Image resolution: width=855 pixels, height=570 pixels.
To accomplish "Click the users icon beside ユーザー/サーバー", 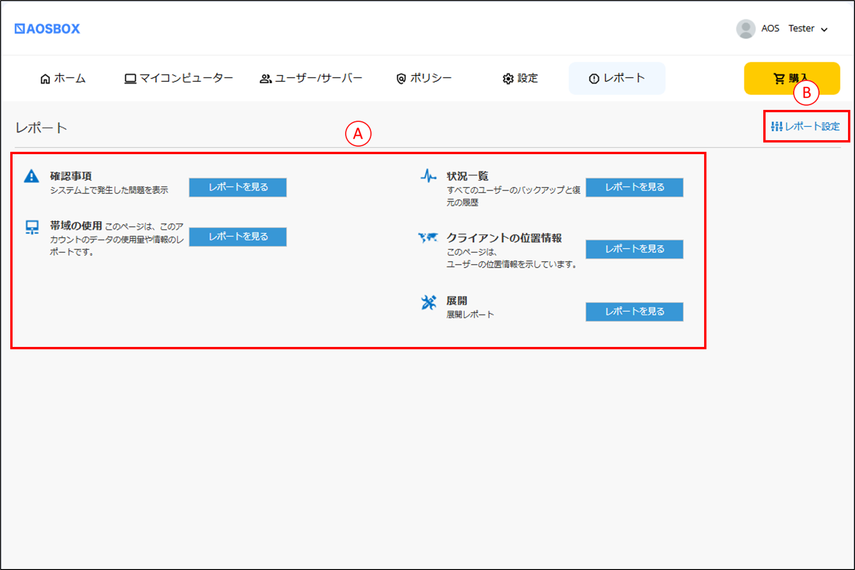I will (265, 79).
